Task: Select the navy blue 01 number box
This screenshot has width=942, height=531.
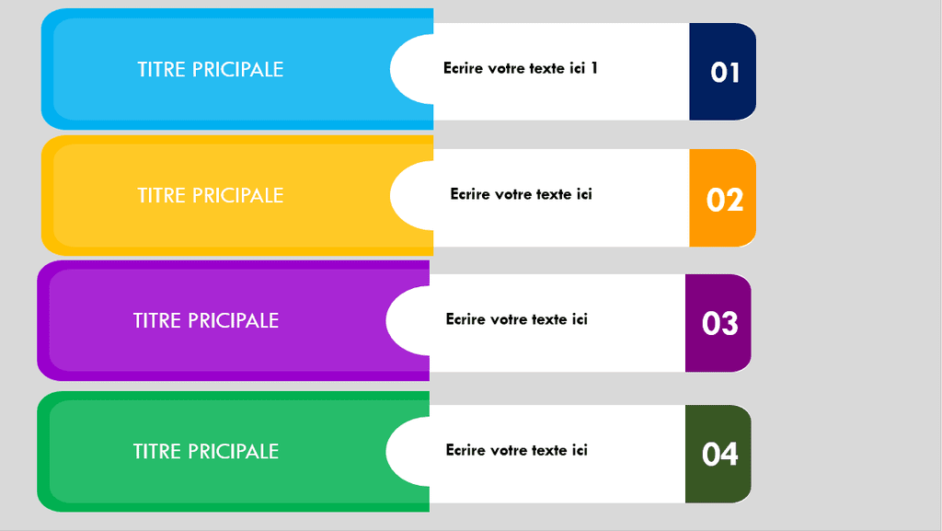Action: pyautogui.click(x=723, y=72)
